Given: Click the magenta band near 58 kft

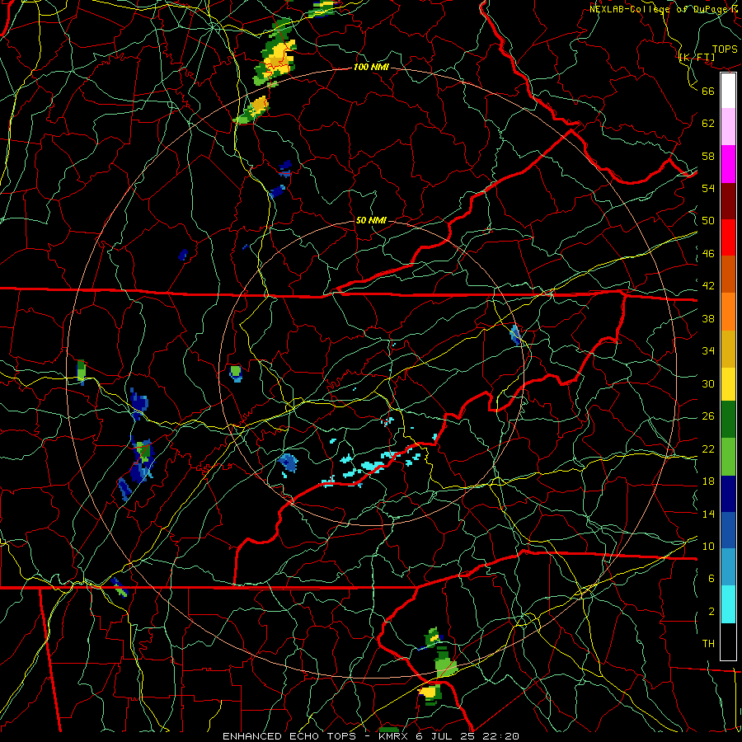Looking at the screenshot, I should point(728,164).
